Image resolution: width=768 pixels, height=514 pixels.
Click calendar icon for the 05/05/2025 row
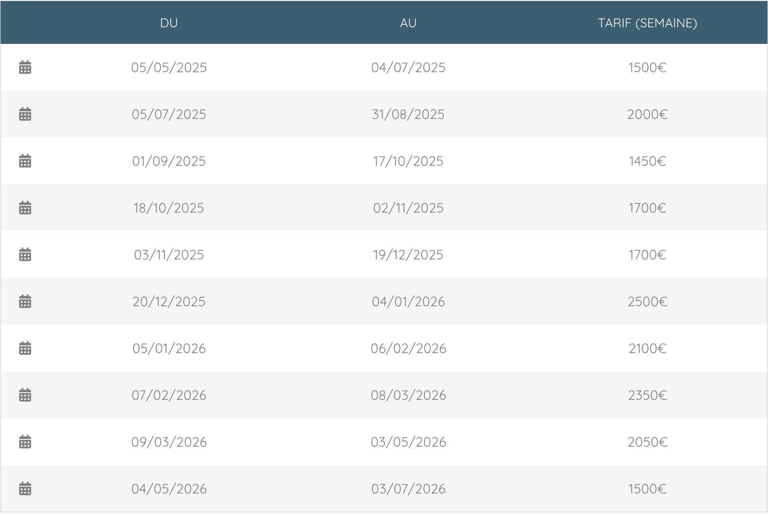(x=25, y=67)
